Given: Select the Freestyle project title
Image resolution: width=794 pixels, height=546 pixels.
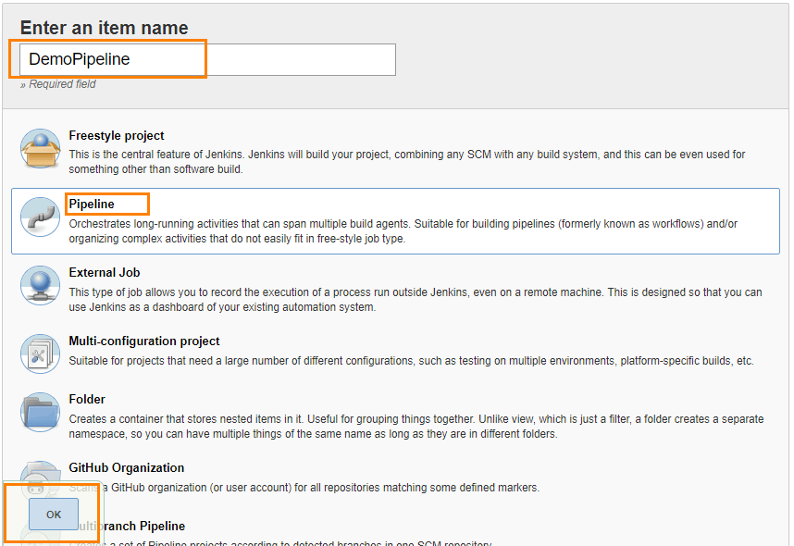Looking at the screenshot, I should coord(117,136).
